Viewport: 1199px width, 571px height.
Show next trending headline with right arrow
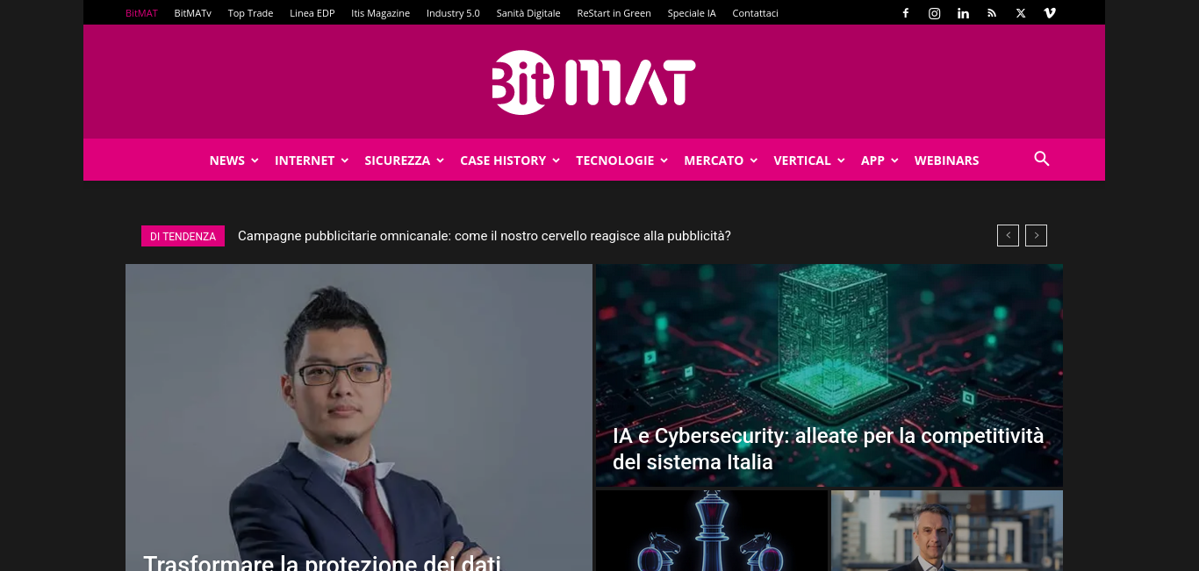(x=1036, y=235)
